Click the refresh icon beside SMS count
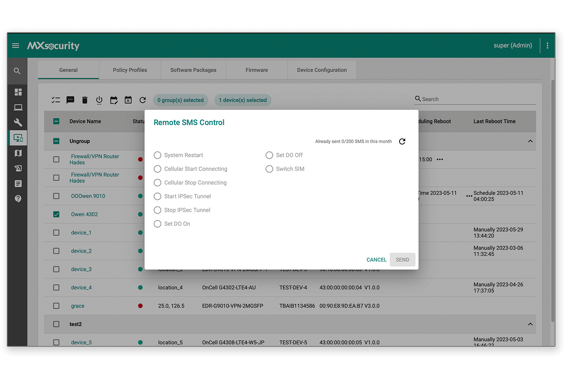 point(402,141)
